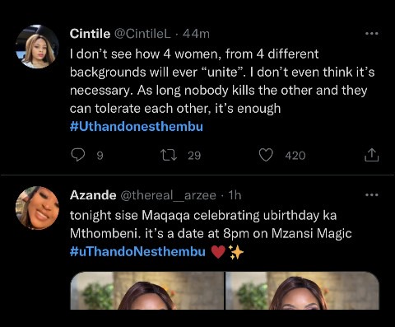This screenshot has width=395, height=327.
Task: Retweet Cintile's tweet via retweet icon
Action: 169,155
